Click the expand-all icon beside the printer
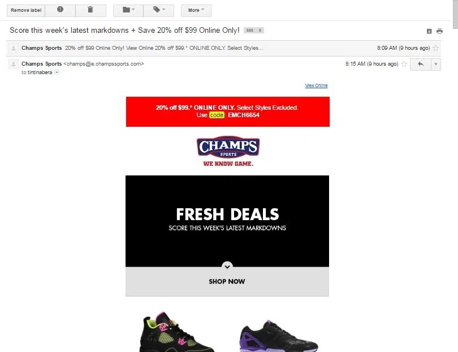 pos(429,31)
